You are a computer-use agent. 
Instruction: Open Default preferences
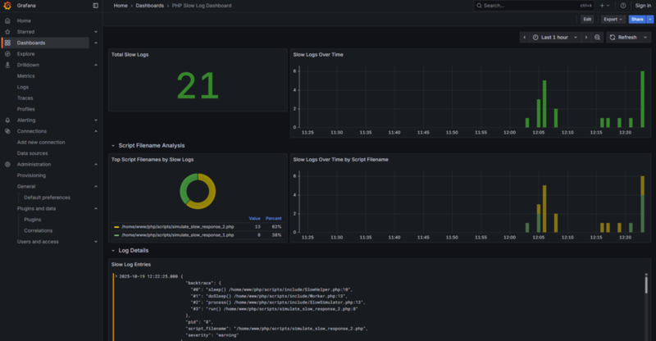coord(47,198)
